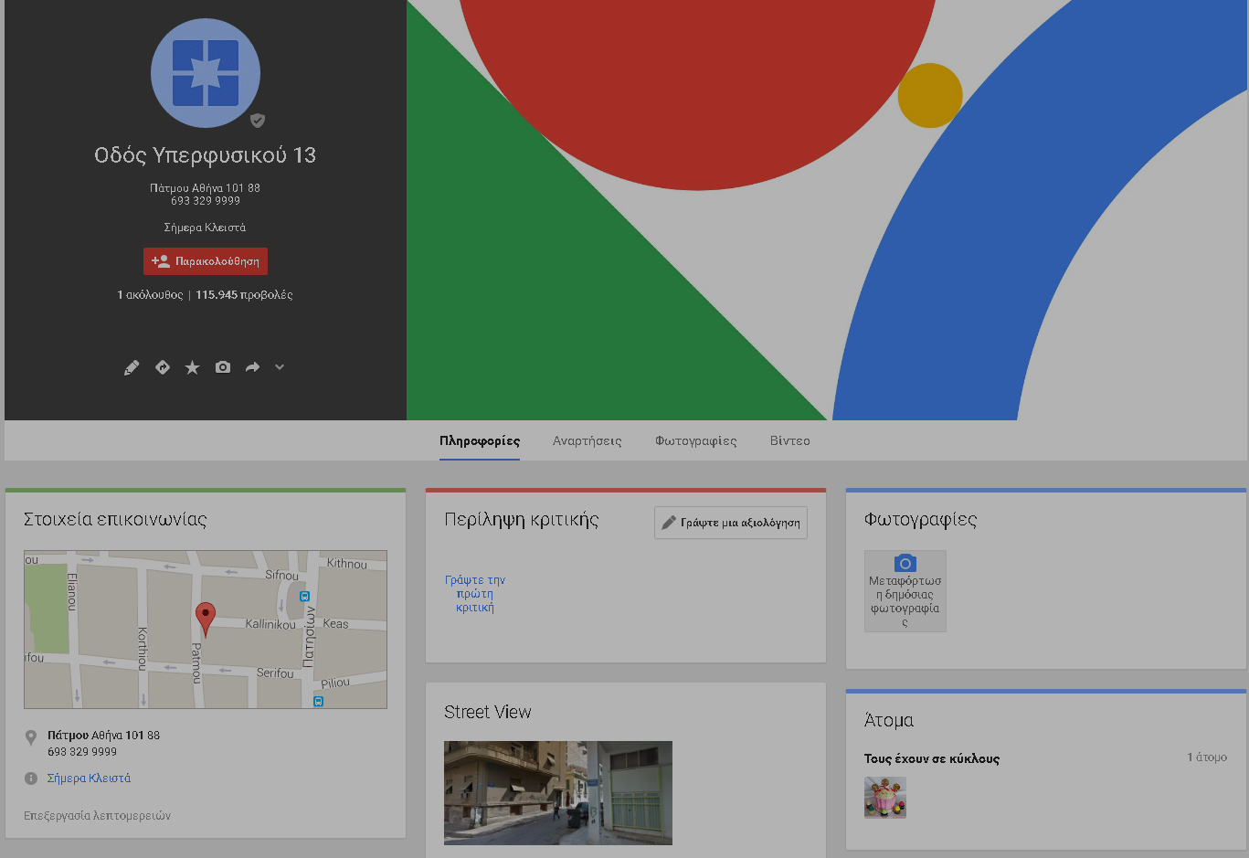Click the Άτομα heading
Viewport: 1249px width, 858px height.
pyautogui.click(x=889, y=720)
